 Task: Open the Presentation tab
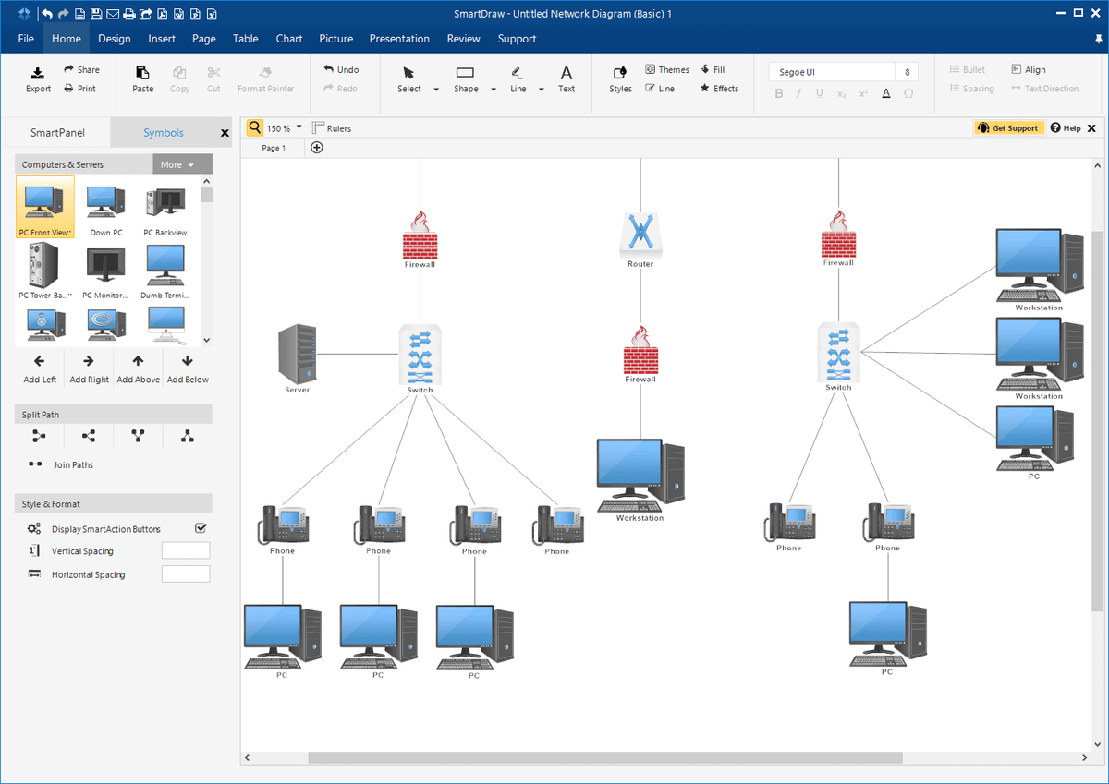(399, 39)
